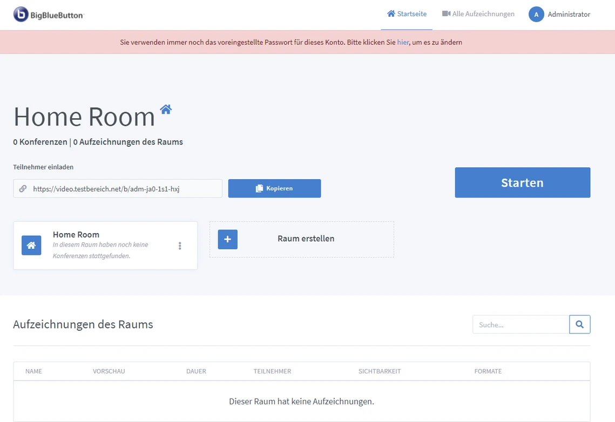Image resolution: width=615 pixels, height=422 pixels.
Task: Open the Alle Aufzeichnungen tab
Action: 478,14
